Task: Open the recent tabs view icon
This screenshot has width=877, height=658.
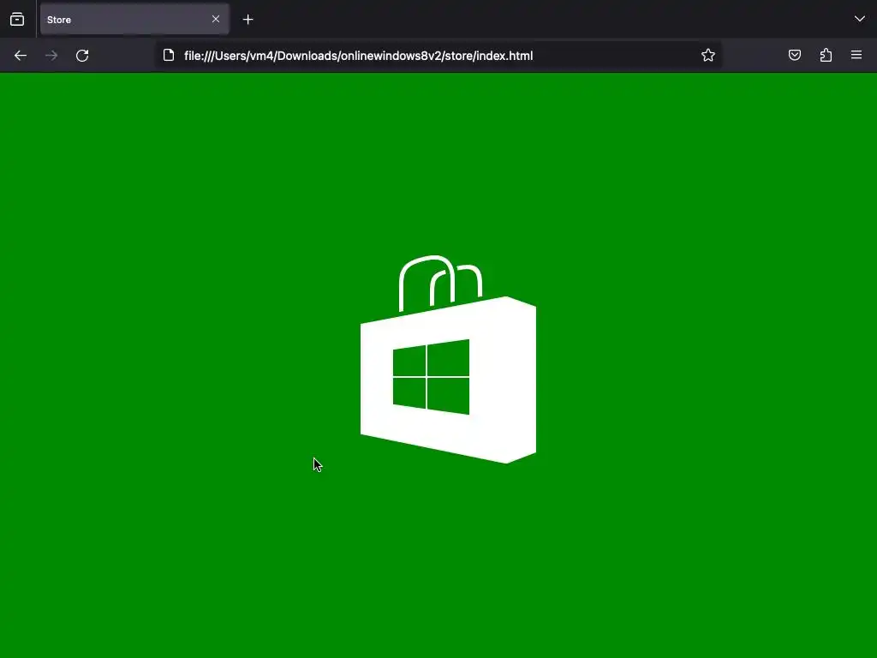Action: tap(17, 19)
